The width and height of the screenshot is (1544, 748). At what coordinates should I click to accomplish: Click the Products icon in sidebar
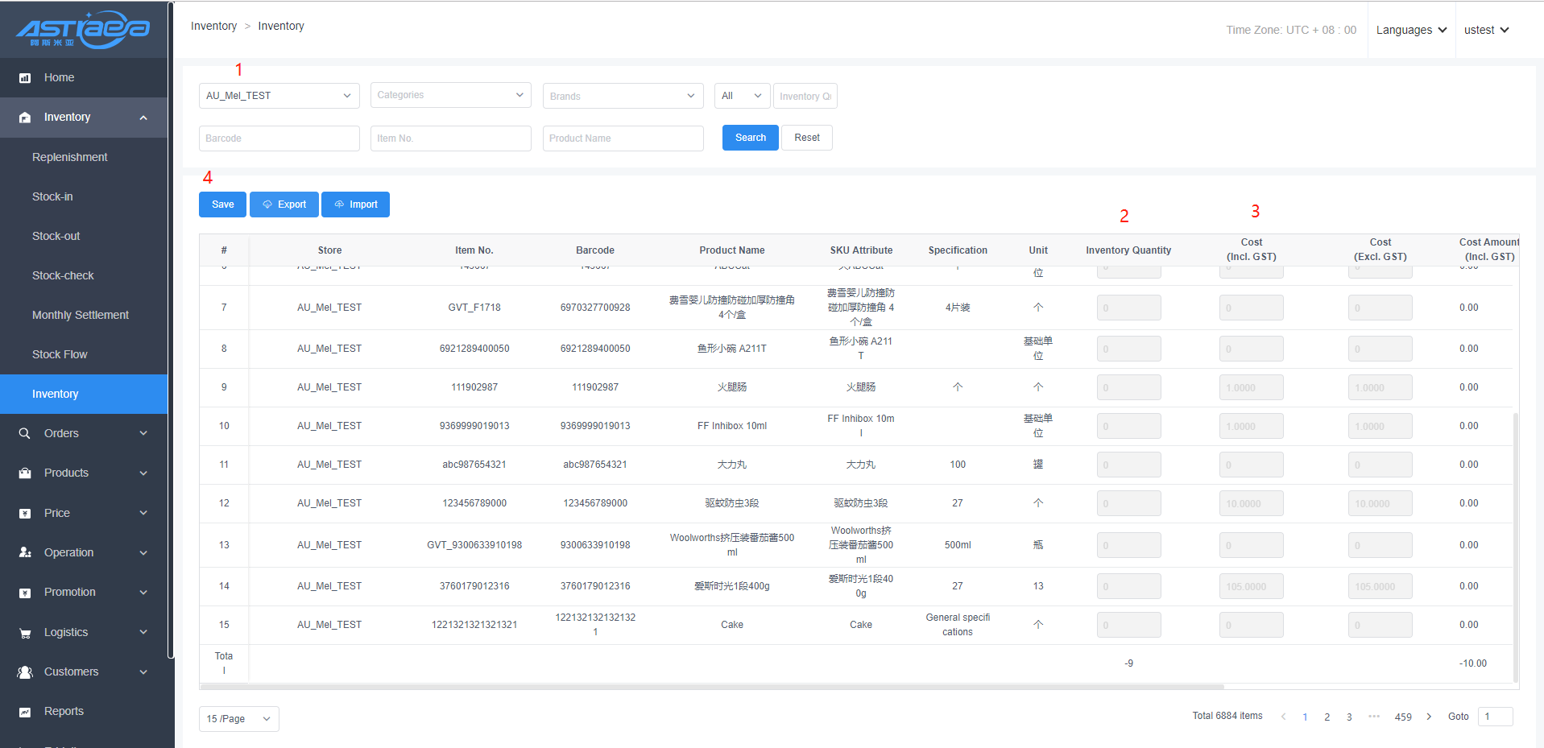click(25, 473)
